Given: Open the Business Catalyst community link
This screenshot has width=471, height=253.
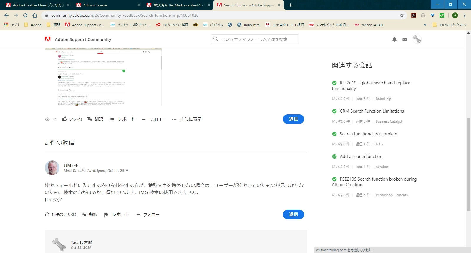Looking at the screenshot, I should coord(389,121).
